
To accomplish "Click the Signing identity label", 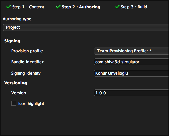I will [x=26, y=73].
